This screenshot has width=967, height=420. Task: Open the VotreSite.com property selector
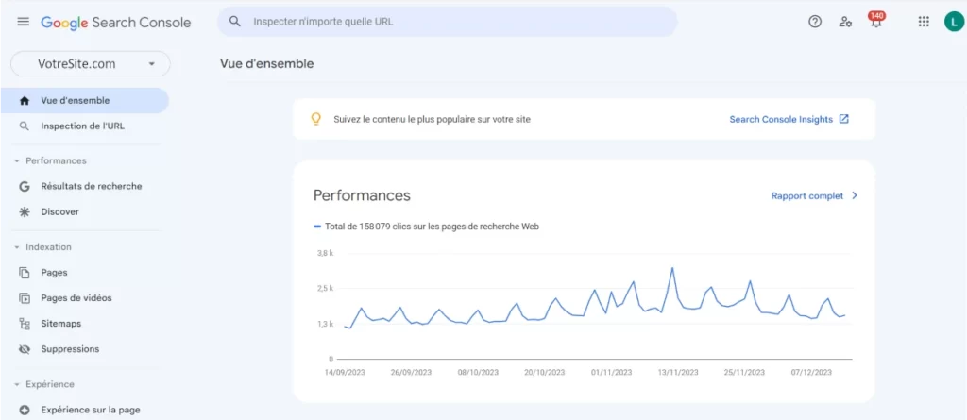pyautogui.click(x=91, y=63)
